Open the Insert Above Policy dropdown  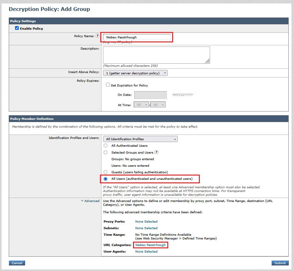click(135, 73)
